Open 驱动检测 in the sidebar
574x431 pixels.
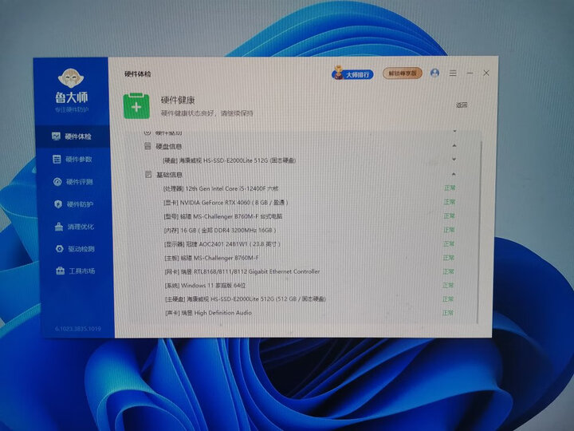[76, 249]
